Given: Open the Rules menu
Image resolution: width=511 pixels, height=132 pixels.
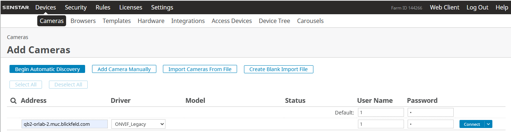Looking at the screenshot, I should tap(103, 7).
